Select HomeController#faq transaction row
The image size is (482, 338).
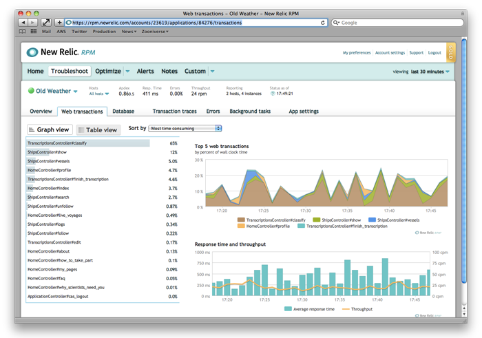coord(103,278)
